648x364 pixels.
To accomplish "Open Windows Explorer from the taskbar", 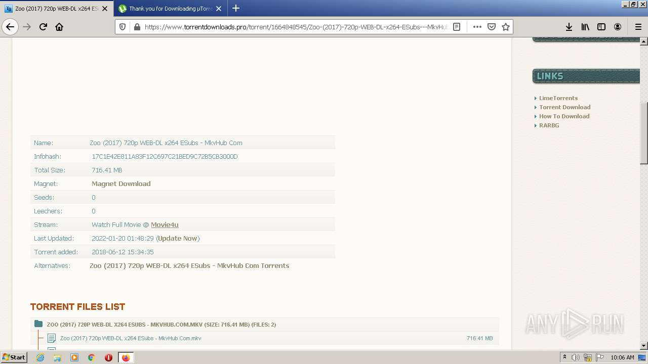I will [x=57, y=357].
